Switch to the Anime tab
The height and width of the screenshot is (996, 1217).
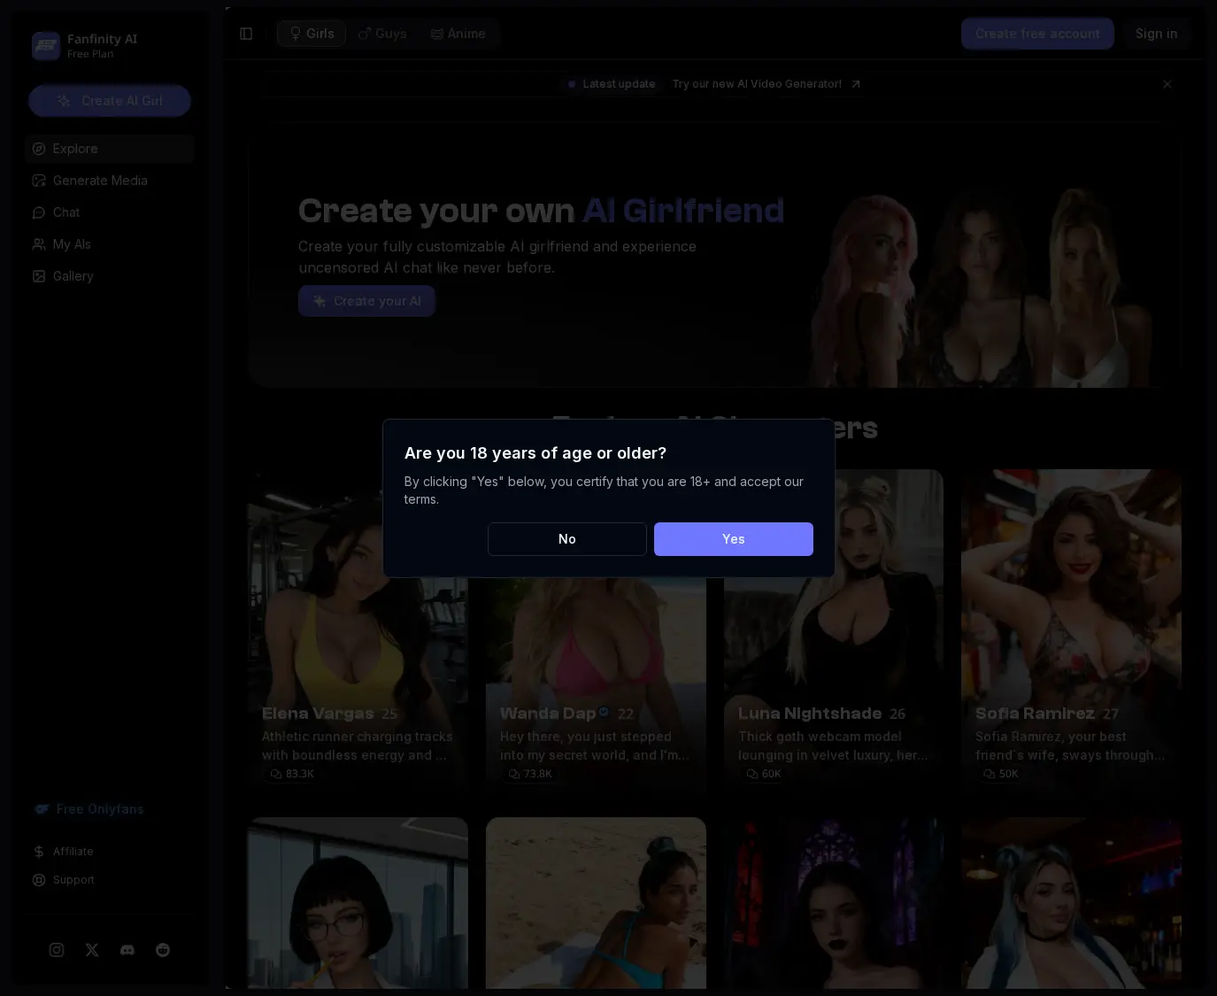(458, 33)
